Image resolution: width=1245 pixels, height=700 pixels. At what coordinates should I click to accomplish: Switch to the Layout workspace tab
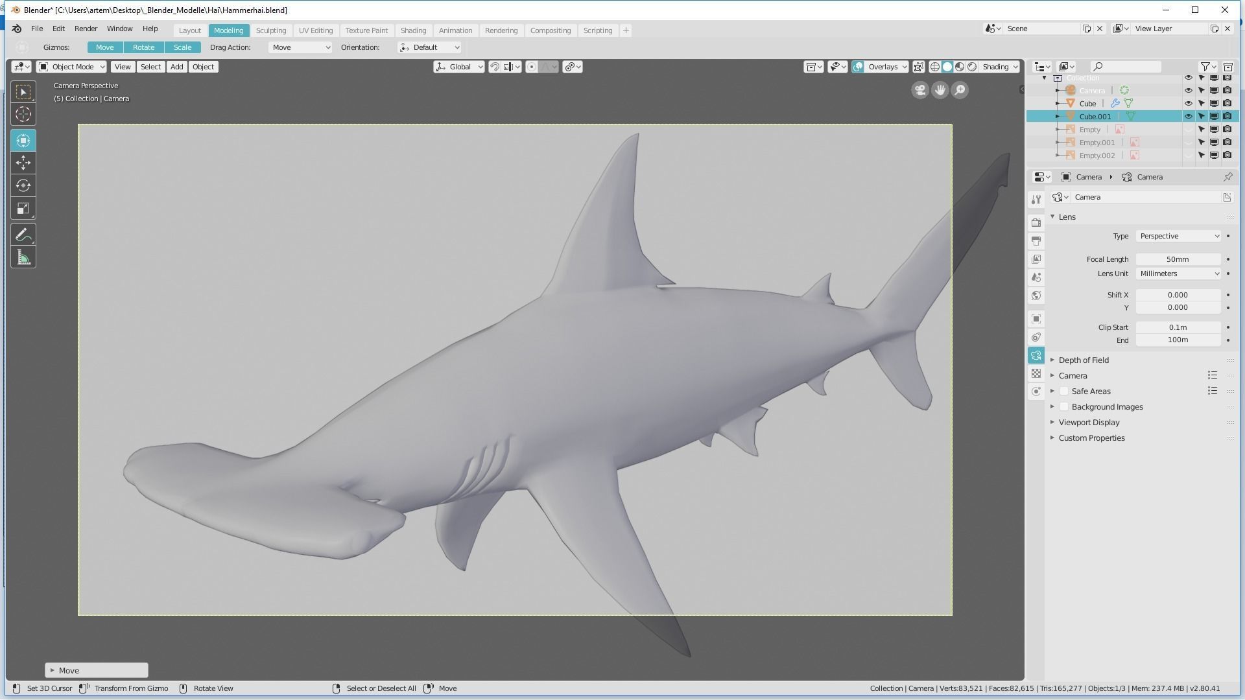coord(190,30)
